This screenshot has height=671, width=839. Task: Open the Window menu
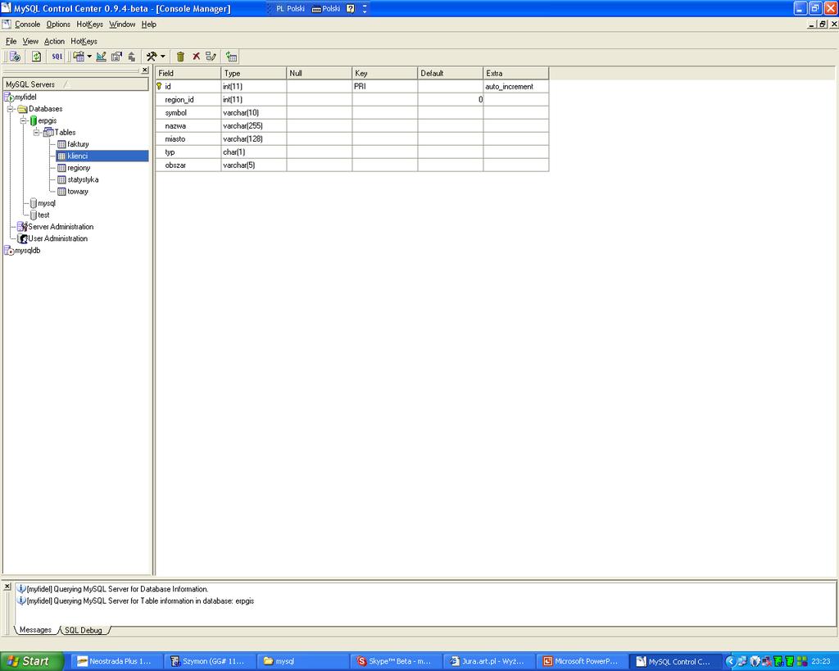pos(122,24)
